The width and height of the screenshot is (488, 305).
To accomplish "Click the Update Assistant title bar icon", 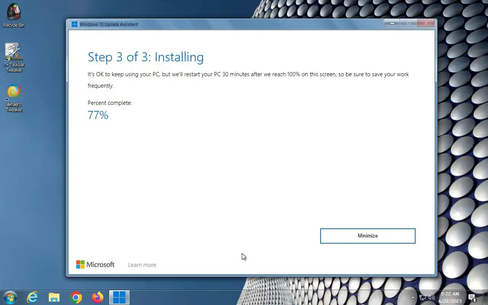I will click(x=74, y=24).
